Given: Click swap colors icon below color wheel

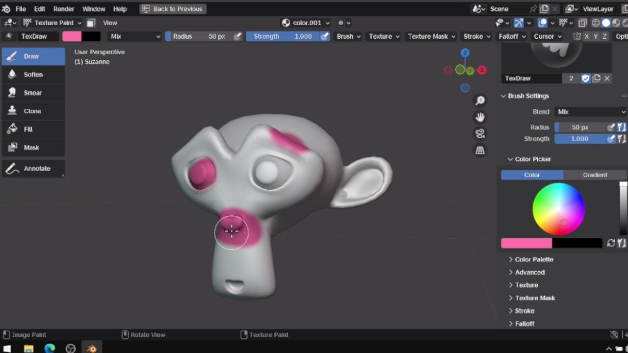Looking at the screenshot, I should click(611, 243).
